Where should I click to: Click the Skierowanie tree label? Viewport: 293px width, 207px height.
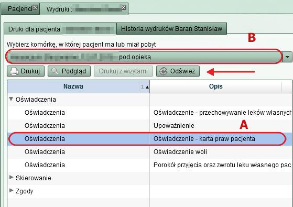click(33, 178)
